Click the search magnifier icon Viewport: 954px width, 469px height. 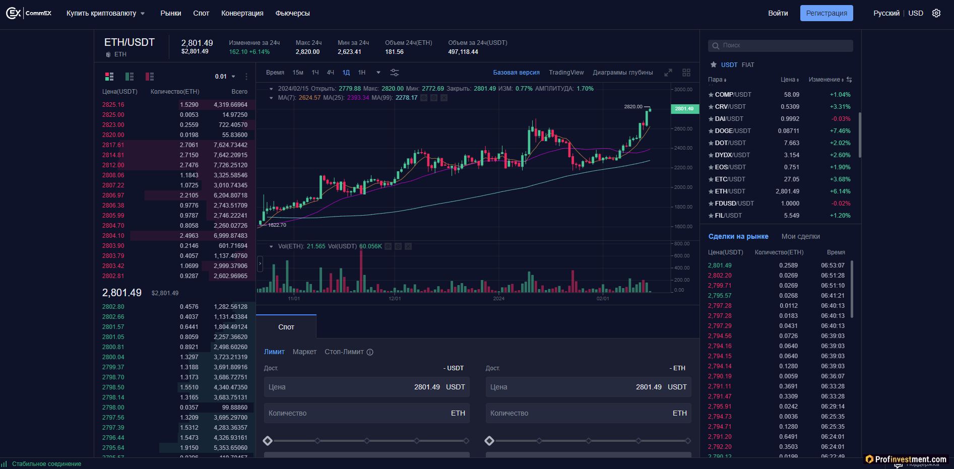(x=716, y=46)
